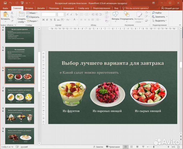The height and width of the screenshot is (149, 183).
Task: Click the 'Из фруктов' caption on the slide
Action: click(x=71, y=111)
